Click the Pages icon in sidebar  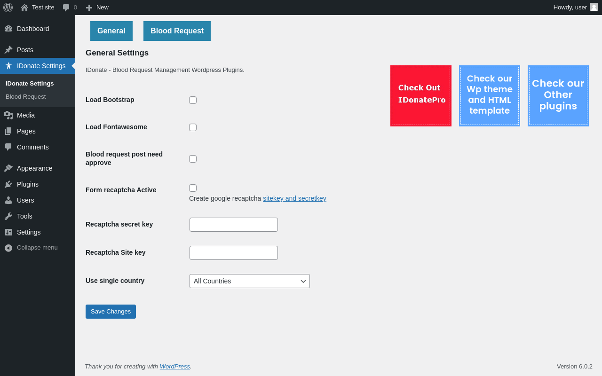click(8, 131)
